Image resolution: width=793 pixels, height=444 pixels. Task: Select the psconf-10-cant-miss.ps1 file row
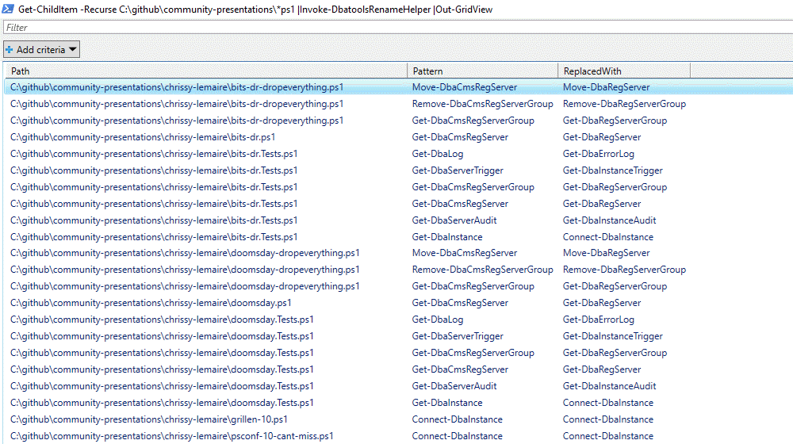pyautogui.click(x=172, y=436)
